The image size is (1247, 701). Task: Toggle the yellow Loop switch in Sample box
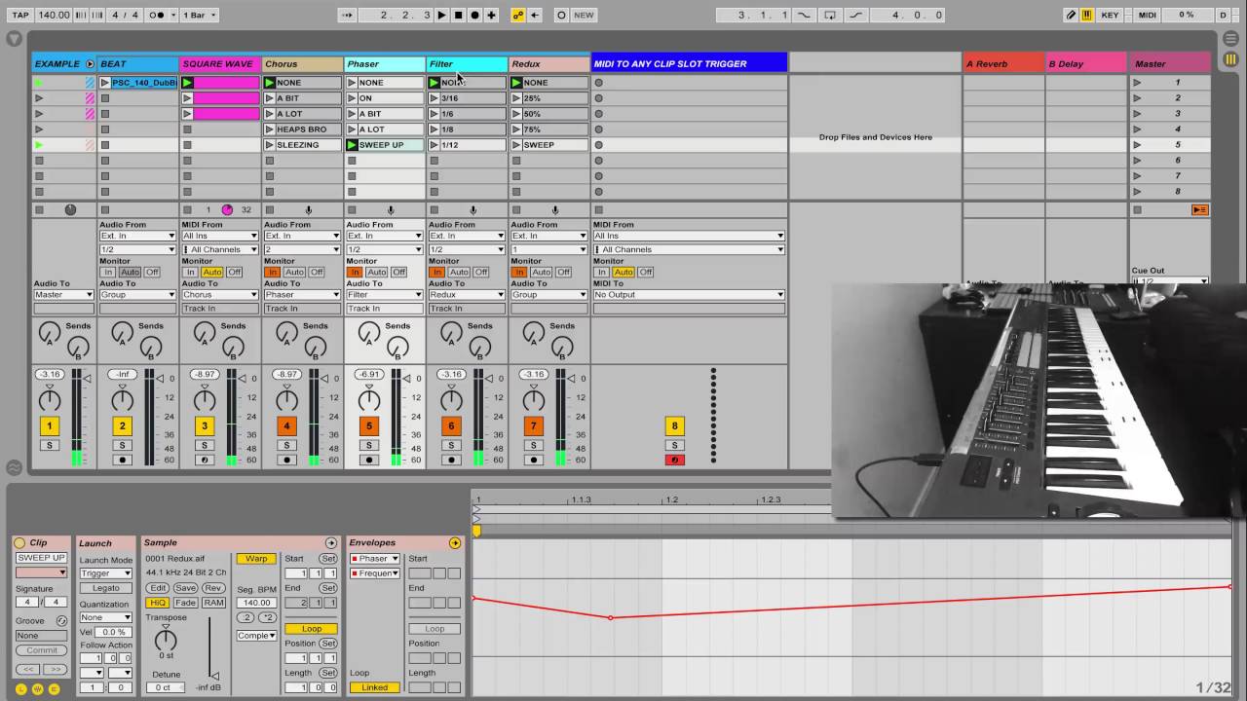click(x=311, y=629)
